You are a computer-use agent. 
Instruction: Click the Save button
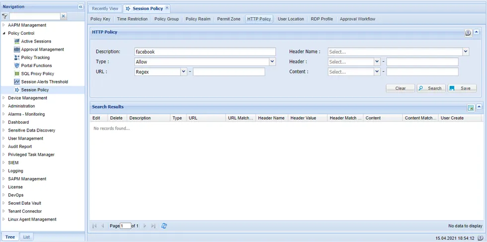(x=462, y=88)
